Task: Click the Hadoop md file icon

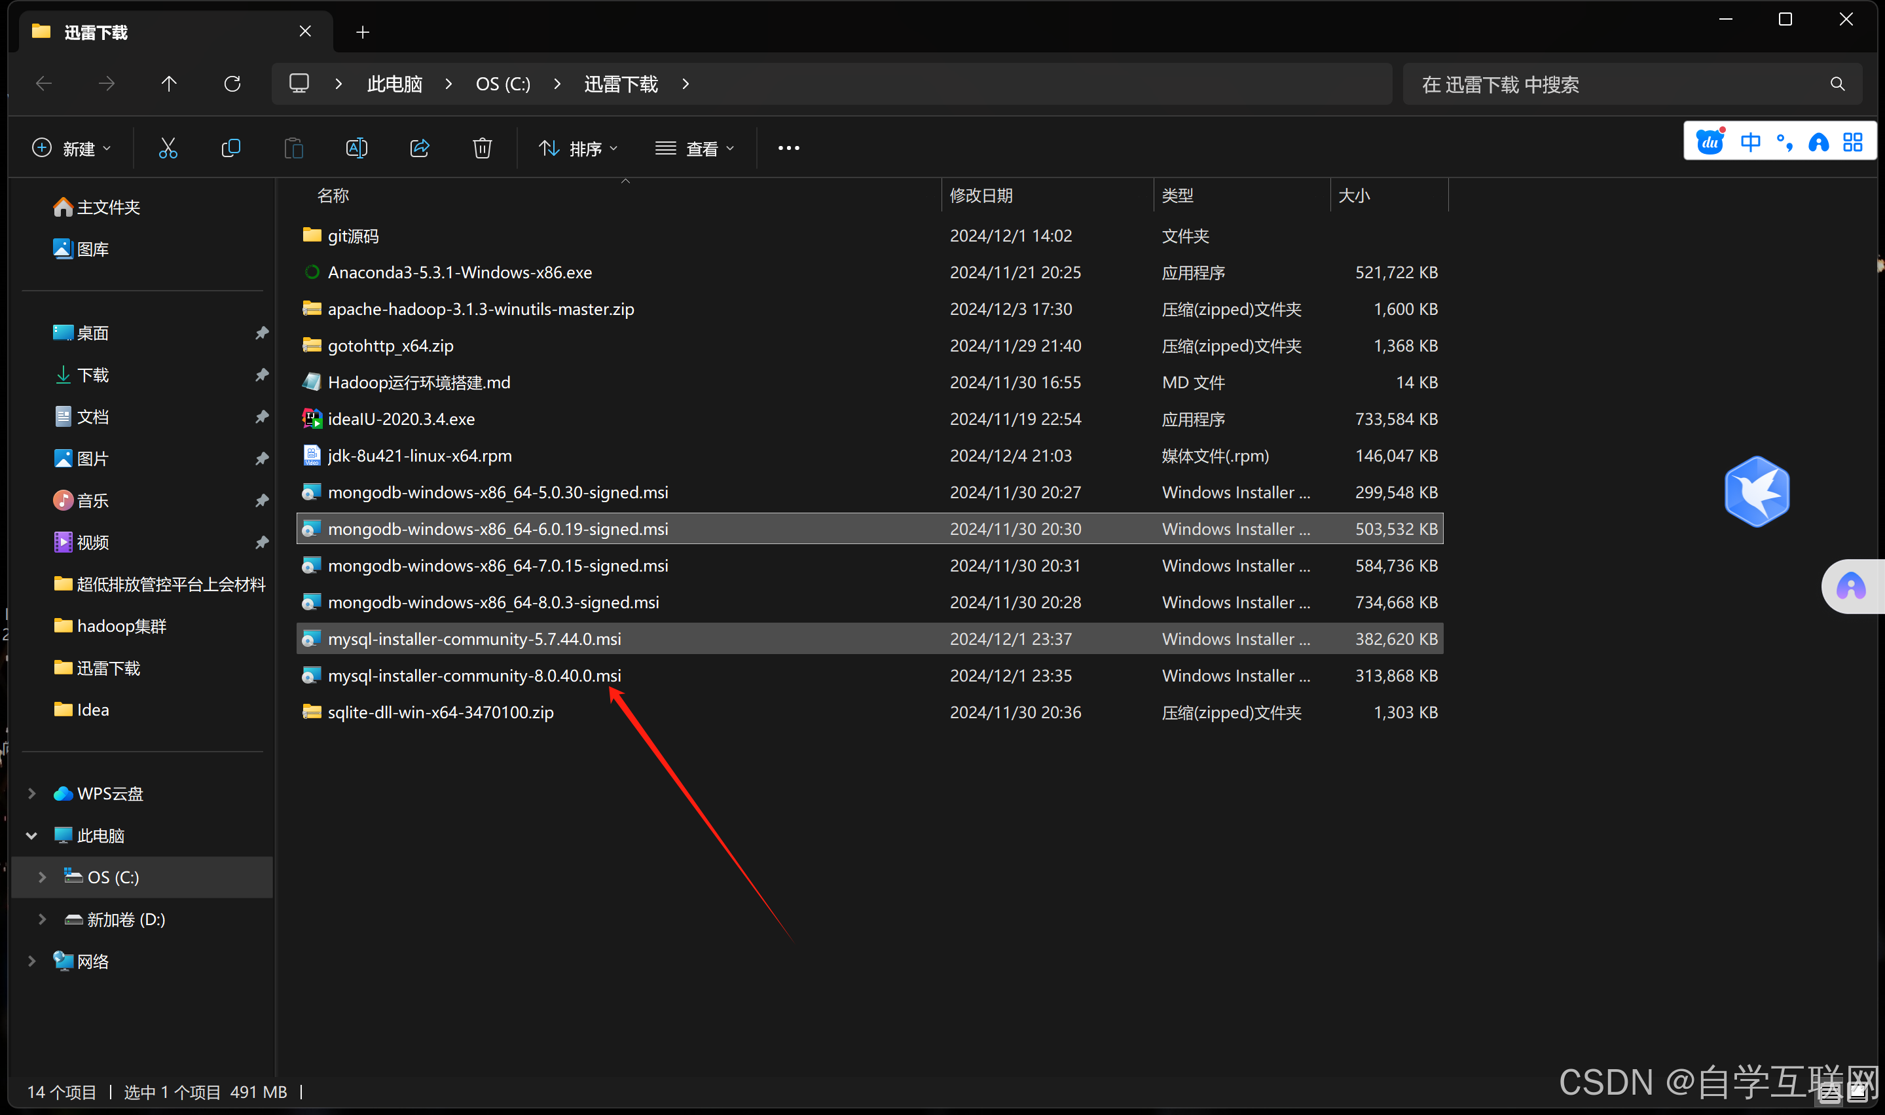Action: [x=312, y=382]
